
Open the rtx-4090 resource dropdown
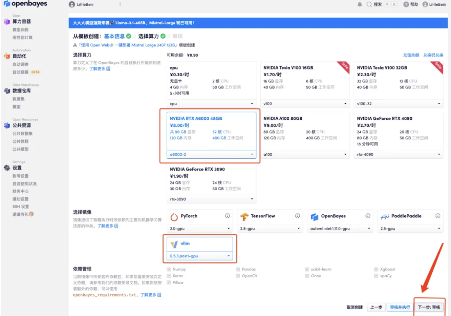tap(398, 155)
